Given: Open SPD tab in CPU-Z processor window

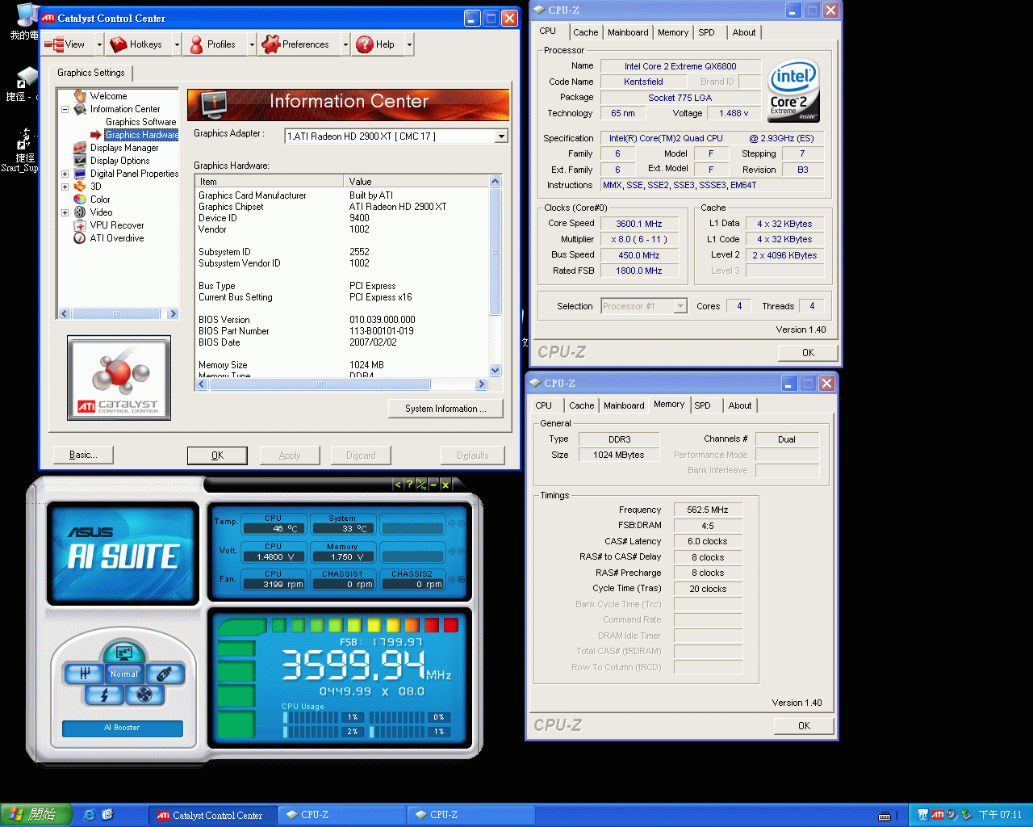Looking at the screenshot, I should point(706,32).
